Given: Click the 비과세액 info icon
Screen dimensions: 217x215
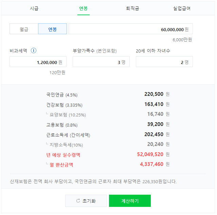Looking at the screenshot, I should 34,50.
